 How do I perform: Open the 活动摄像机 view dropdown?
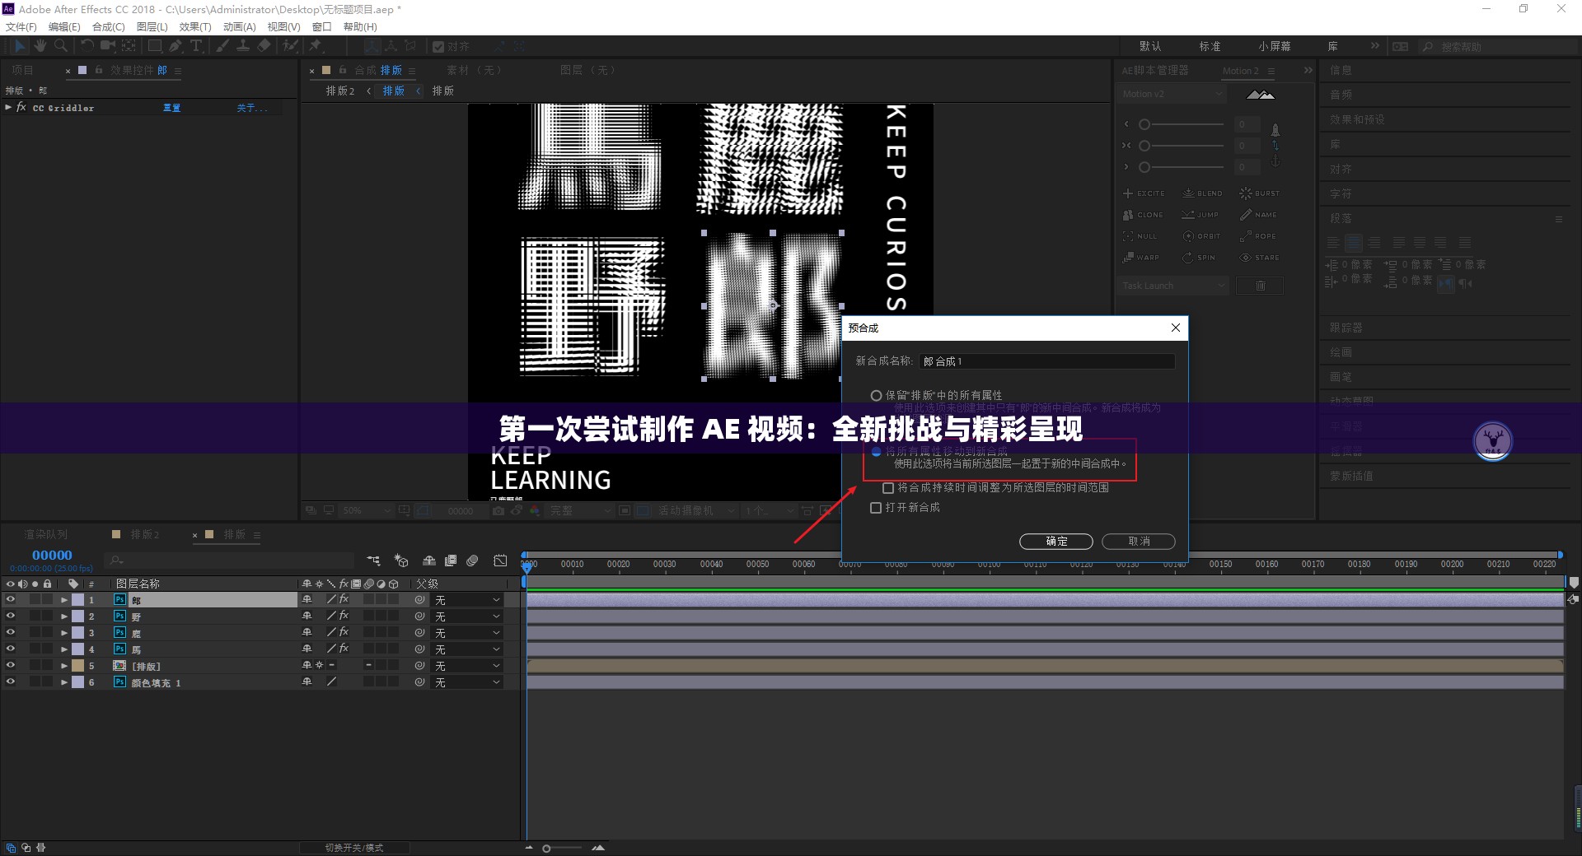pos(696,510)
